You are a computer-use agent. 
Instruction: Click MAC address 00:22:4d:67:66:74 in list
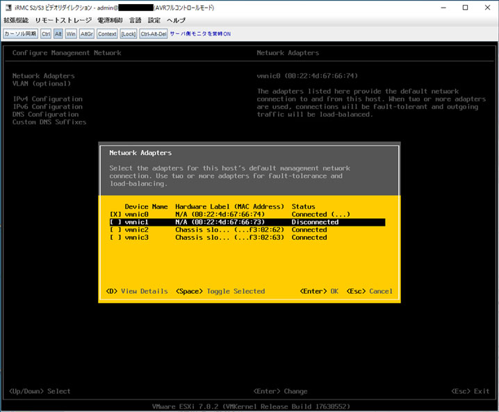point(228,215)
